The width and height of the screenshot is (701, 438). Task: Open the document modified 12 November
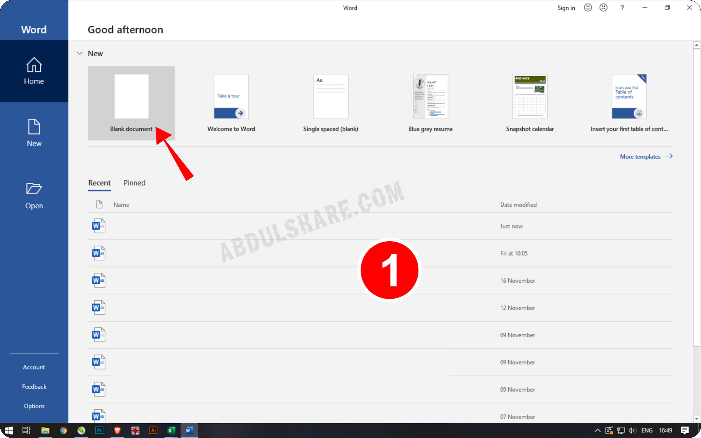click(x=380, y=308)
